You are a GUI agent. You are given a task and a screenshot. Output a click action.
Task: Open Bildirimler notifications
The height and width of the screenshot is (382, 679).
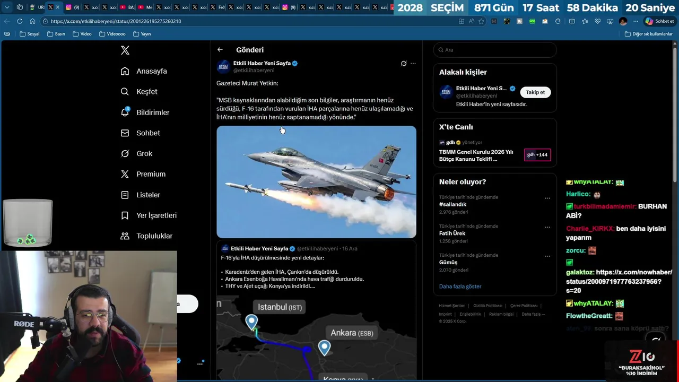pyautogui.click(x=145, y=112)
